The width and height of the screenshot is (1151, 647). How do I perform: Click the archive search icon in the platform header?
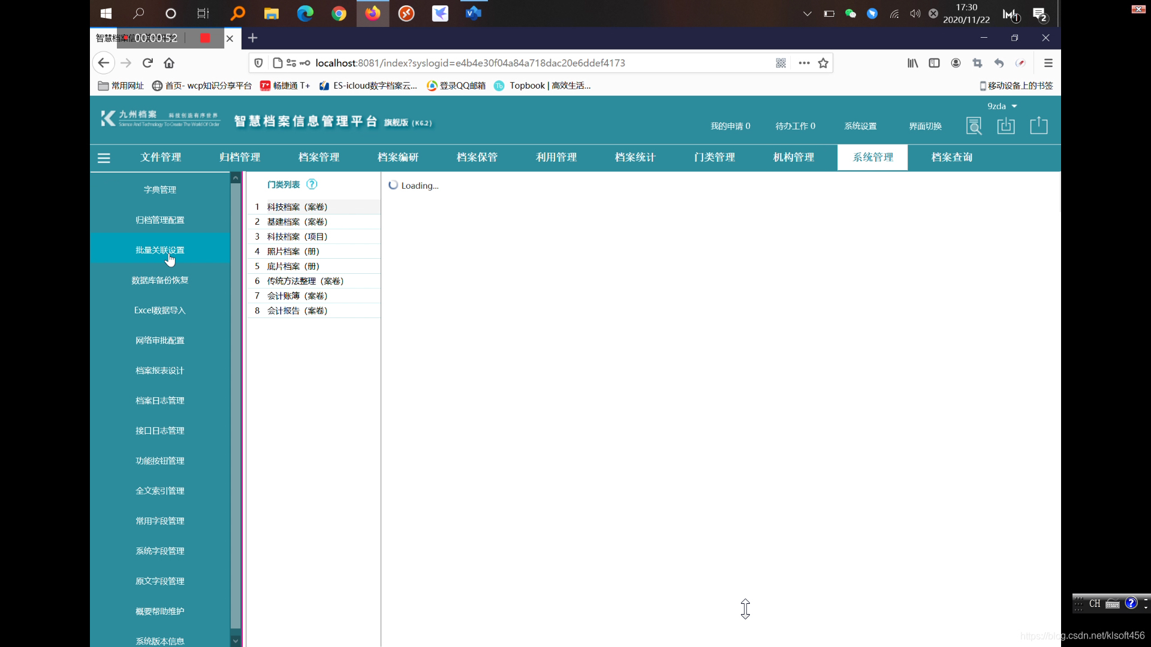pos(974,126)
